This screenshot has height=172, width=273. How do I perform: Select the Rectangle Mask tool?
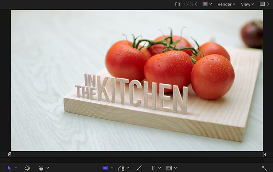pyautogui.click(x=169, y=168)
